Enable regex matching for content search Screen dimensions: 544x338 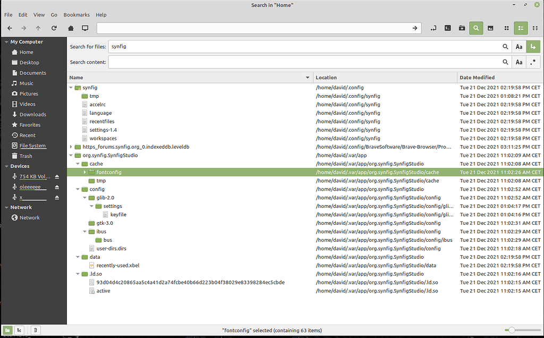[x=533, y=62]
